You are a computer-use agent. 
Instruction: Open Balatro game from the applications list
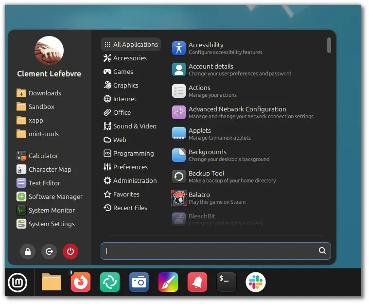199,198
